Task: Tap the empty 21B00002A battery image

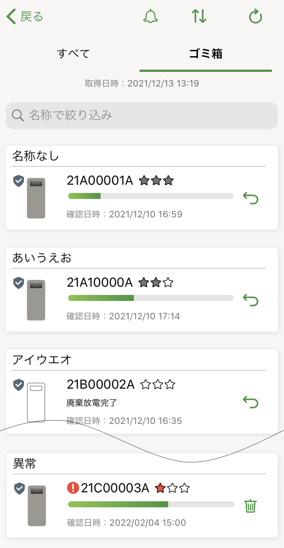Action: click(36, 402)
